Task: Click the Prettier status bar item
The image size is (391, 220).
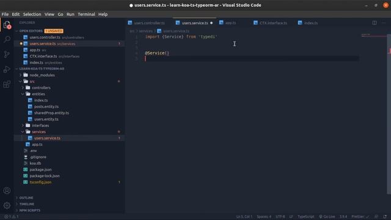Action: [360, 216]
